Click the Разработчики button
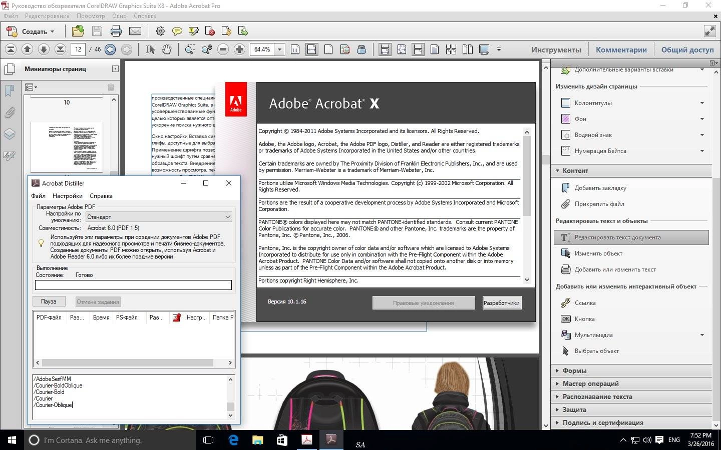This screenshot has height=450, width=721. 502,302
